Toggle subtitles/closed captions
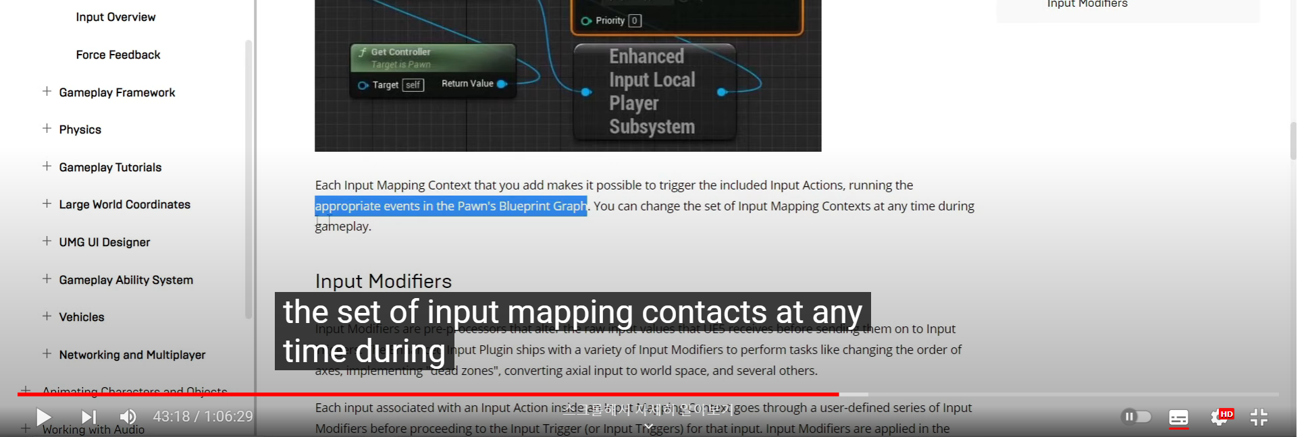 tap(1178, 417)
